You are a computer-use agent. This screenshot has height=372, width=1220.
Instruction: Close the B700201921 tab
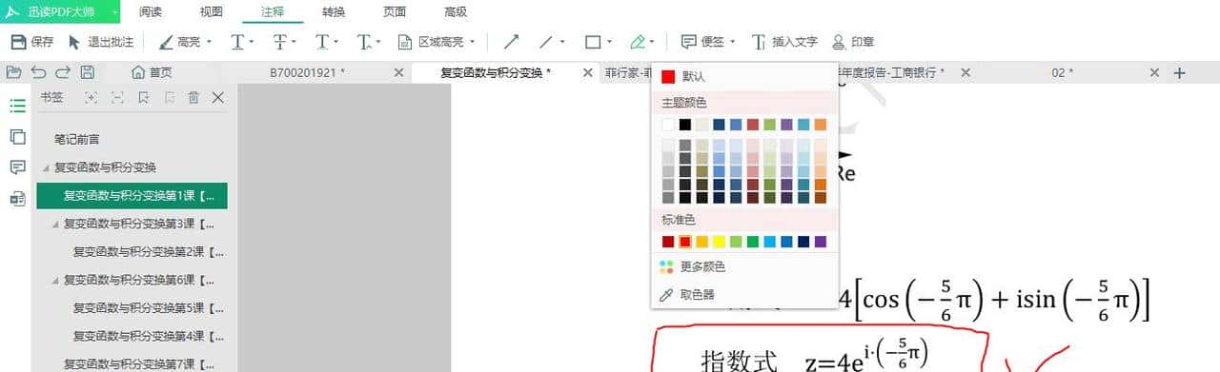coord(398,72)
